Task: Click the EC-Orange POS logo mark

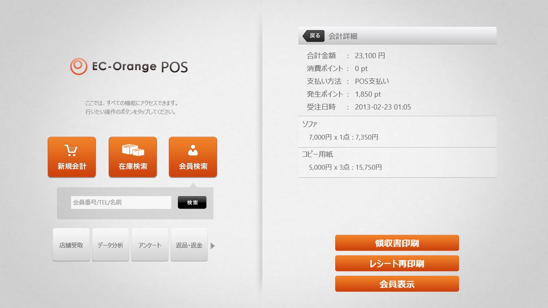Action: coord(79,65)
